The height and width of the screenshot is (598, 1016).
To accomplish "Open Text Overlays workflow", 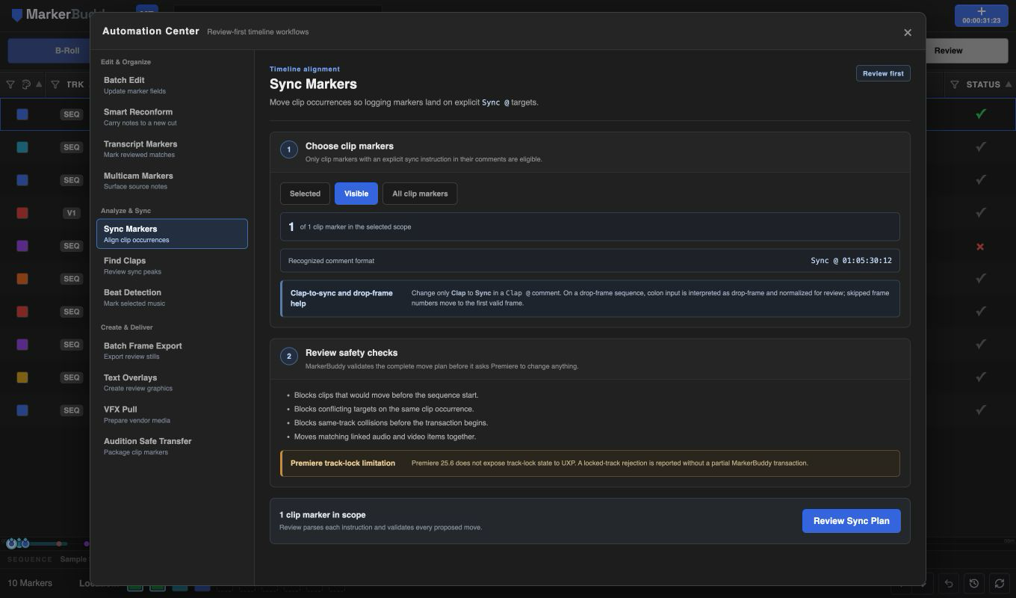I will pos(172,383).
